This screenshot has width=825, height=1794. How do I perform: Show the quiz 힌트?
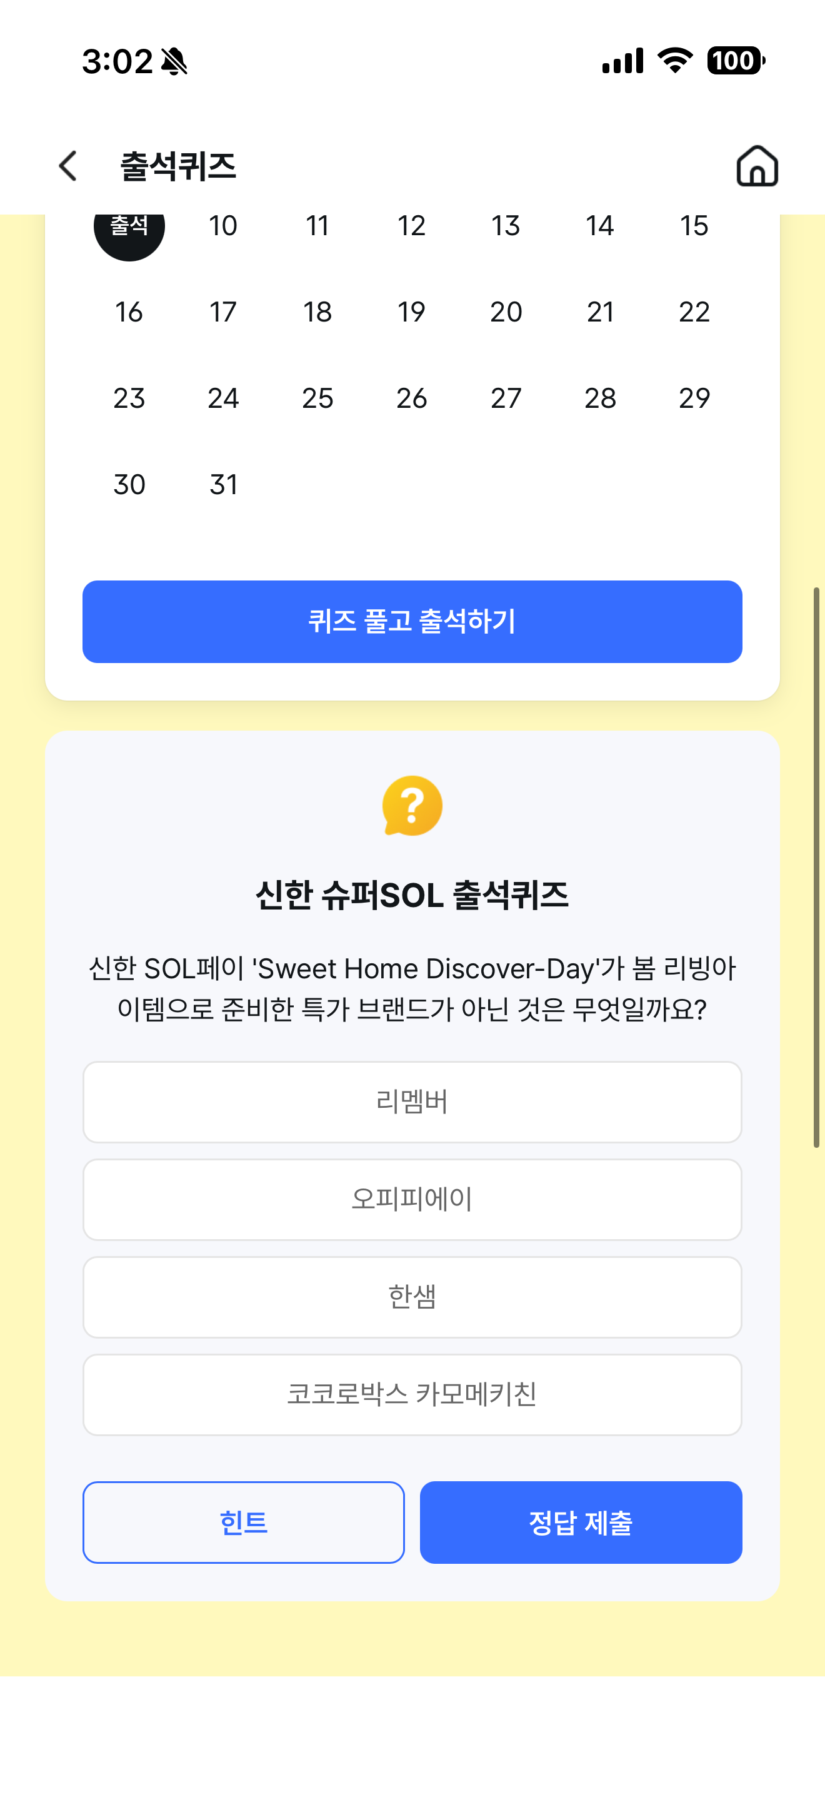[244, 1523]
